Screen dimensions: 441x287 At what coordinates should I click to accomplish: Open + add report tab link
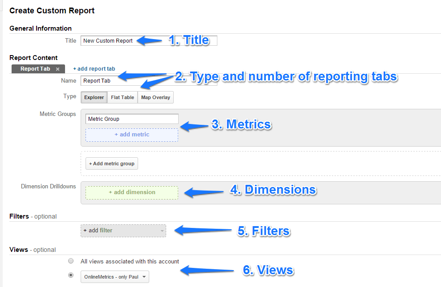point(94,68)
